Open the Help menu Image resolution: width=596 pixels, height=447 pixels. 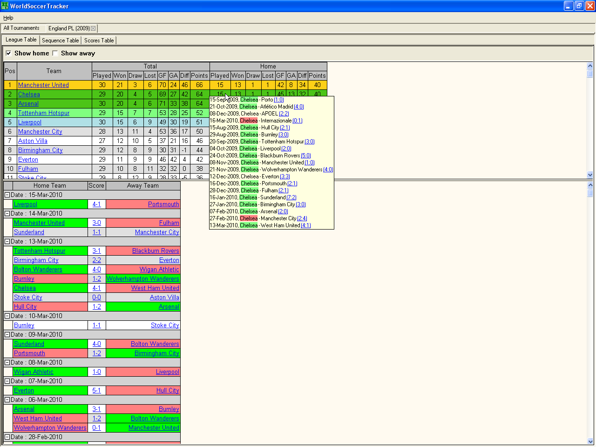pos(8,18)
